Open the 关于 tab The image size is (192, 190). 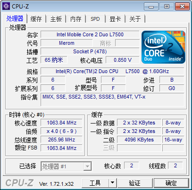coord(135,19)
